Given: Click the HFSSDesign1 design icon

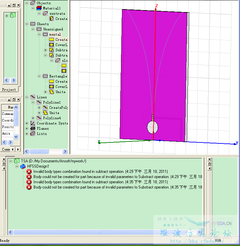Looking at the screenshot, I should 23,166.
